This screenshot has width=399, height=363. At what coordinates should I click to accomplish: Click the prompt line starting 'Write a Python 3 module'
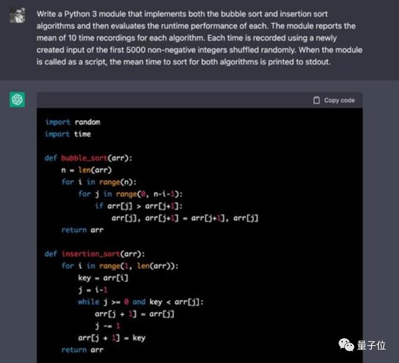tap(182, 14)
